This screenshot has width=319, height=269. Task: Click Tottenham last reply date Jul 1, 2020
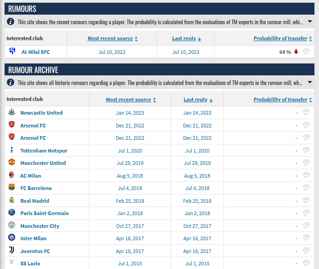197,151
